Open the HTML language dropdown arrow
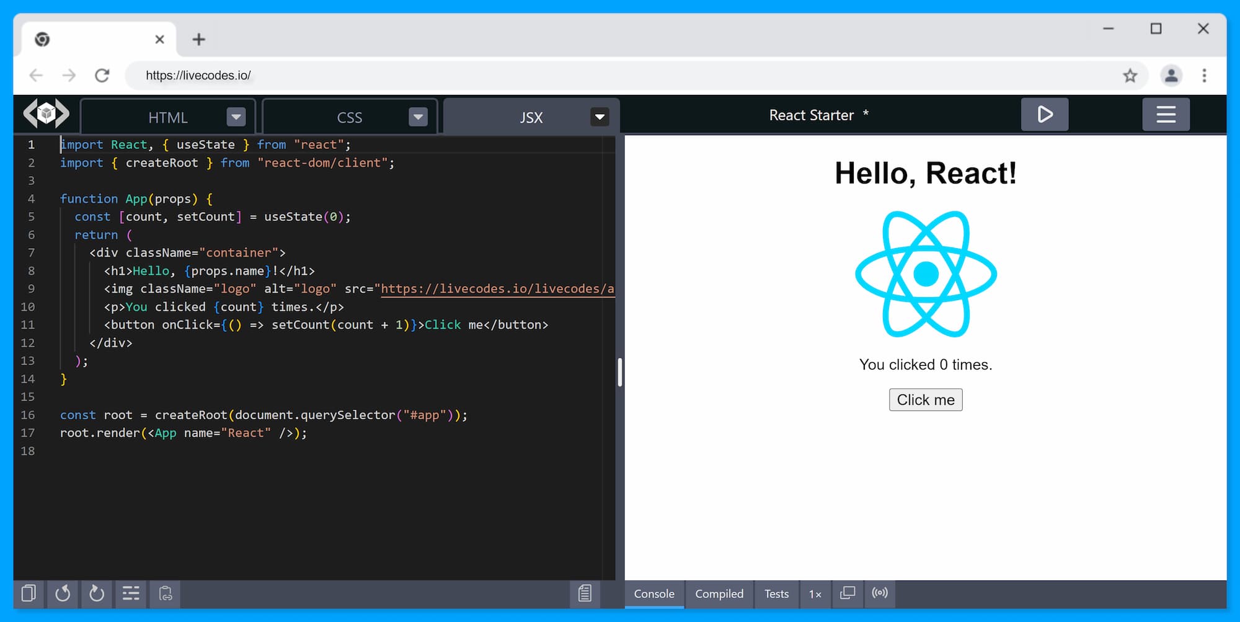This screenshot has width=1240, height=622. coord(236,117)
